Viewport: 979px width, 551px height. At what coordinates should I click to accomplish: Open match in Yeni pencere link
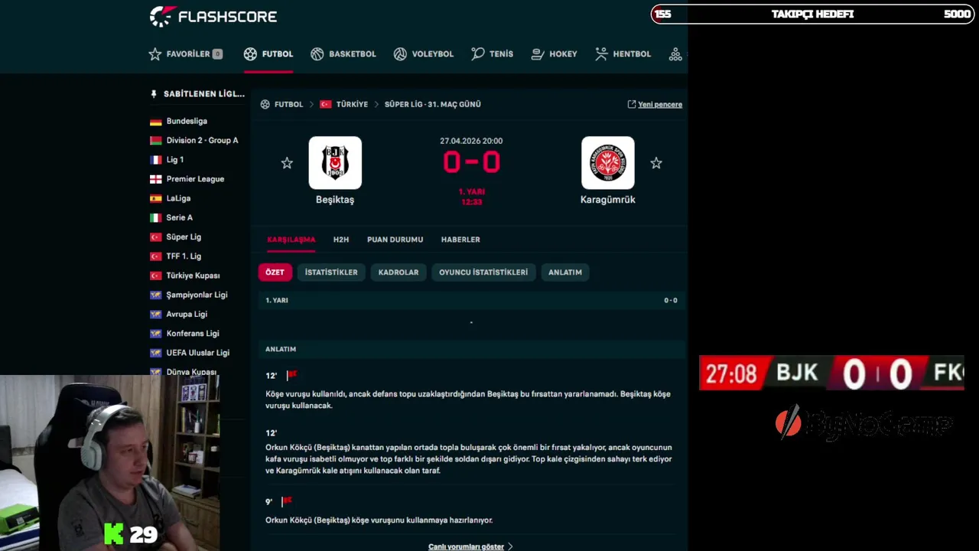tap(655, 104)
